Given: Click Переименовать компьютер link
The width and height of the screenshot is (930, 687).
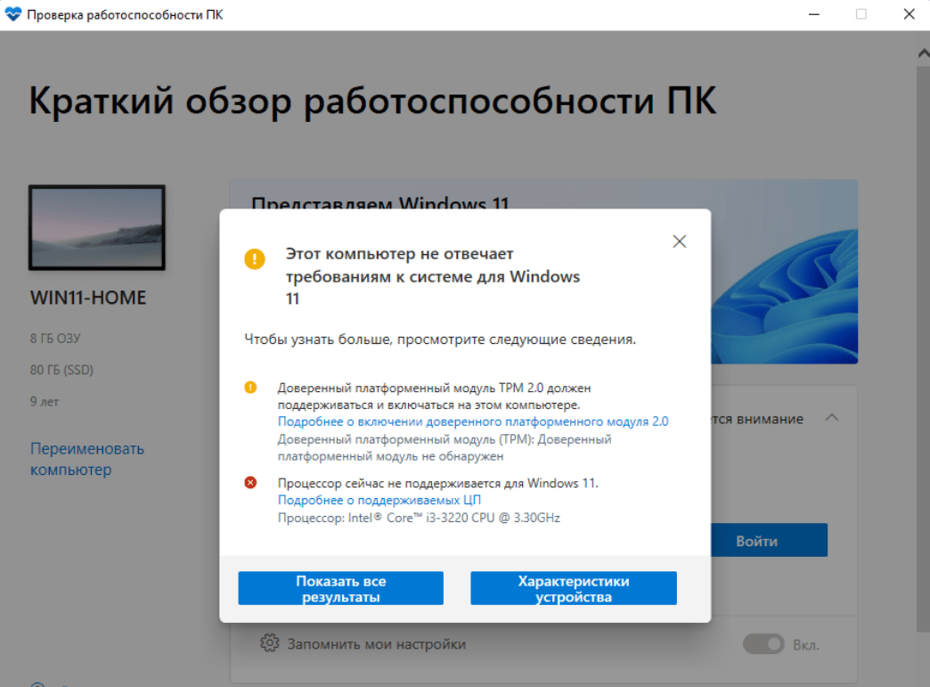Looking at the screenshot, I should point(87,459).
